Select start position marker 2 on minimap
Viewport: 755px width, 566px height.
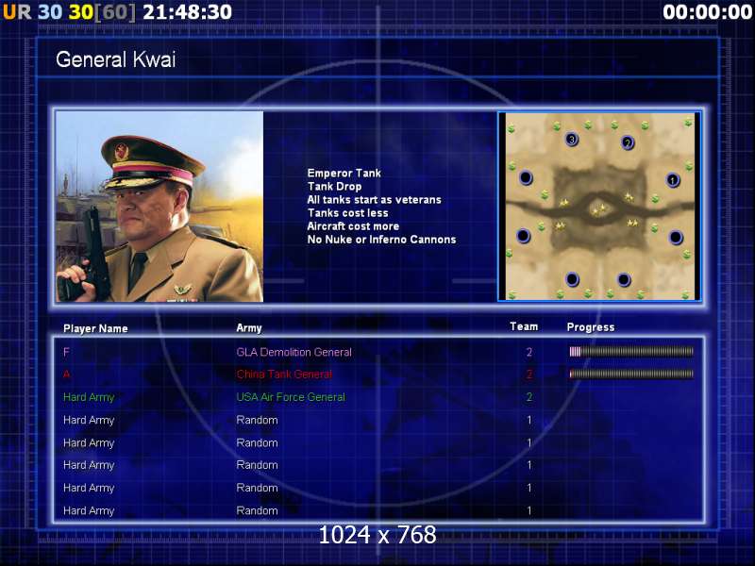627,142
